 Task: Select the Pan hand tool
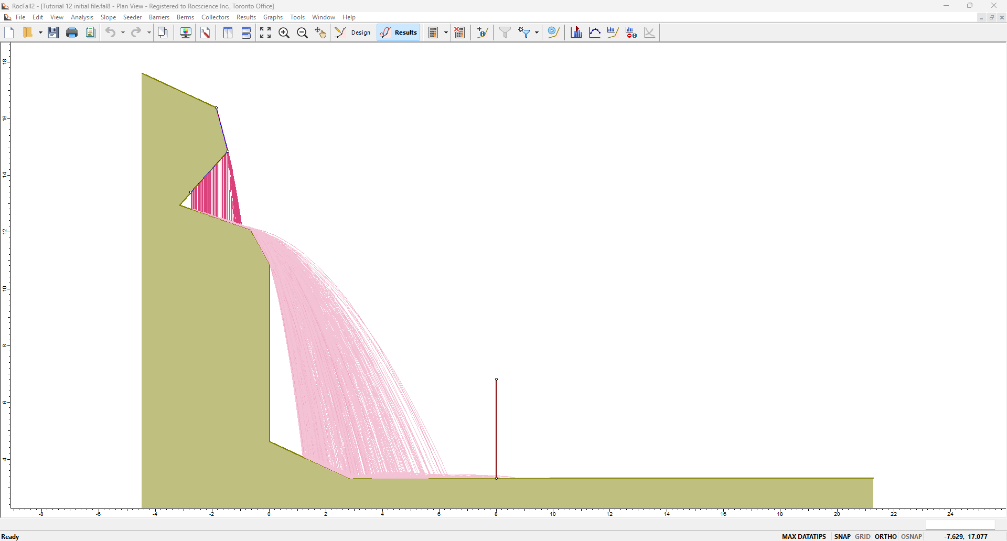(x=320, y=33)
